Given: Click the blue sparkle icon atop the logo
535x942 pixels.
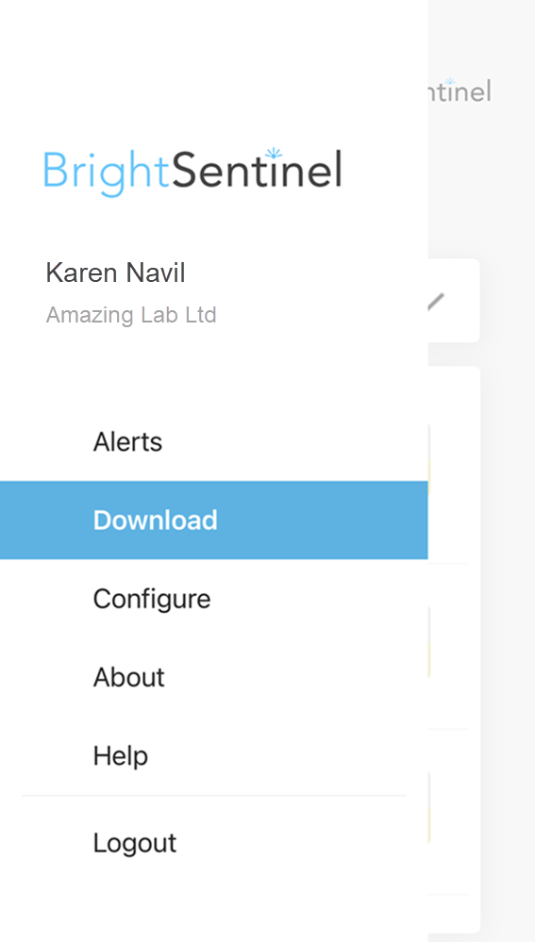Looking at the screenshot, I should [x=274, y=153].
